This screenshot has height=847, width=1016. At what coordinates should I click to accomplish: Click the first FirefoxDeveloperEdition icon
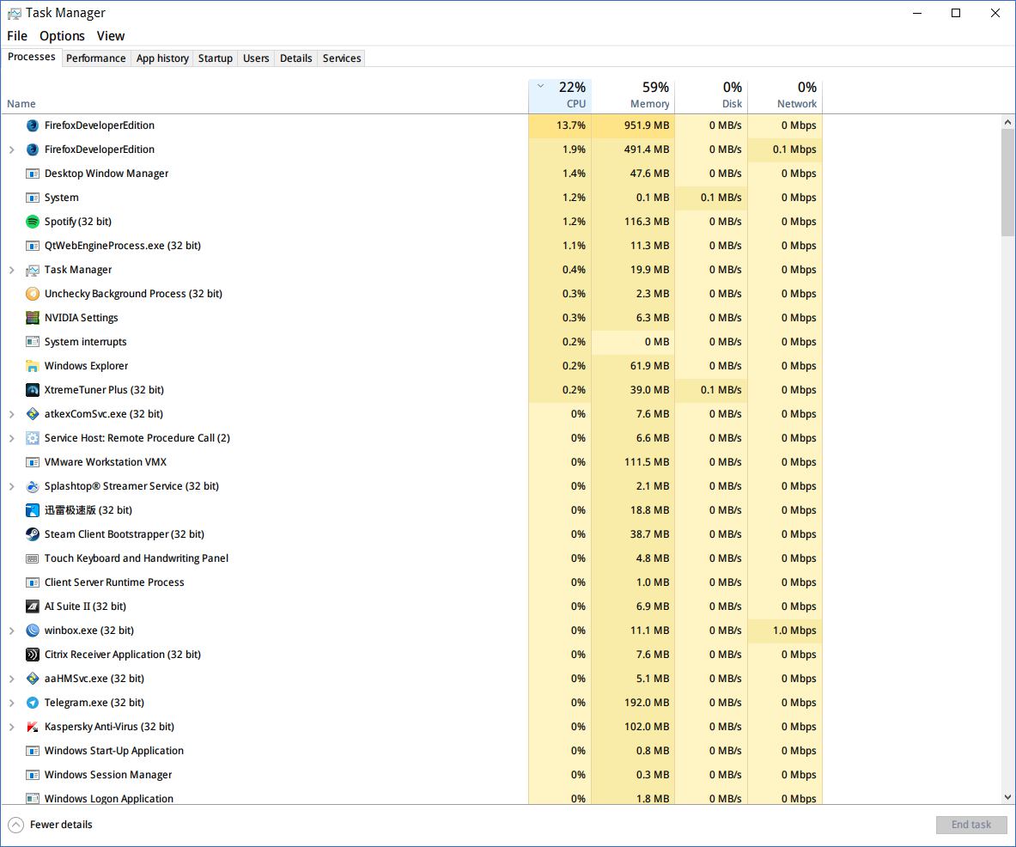(33, 125)
